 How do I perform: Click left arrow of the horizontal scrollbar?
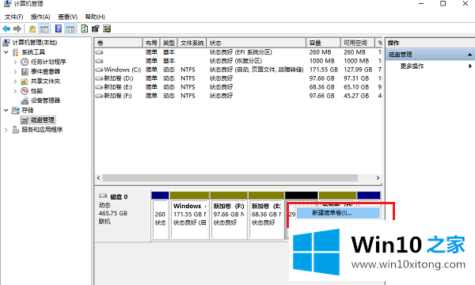(98, 178)
